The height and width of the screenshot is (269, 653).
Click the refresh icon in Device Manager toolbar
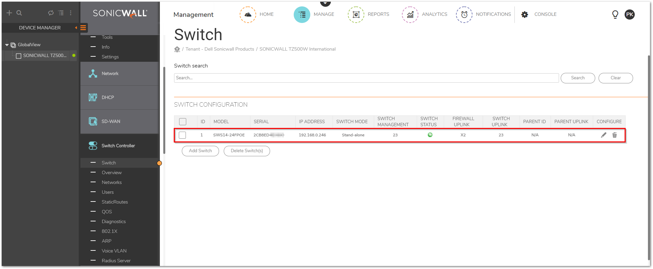click(x=51, y=13)
